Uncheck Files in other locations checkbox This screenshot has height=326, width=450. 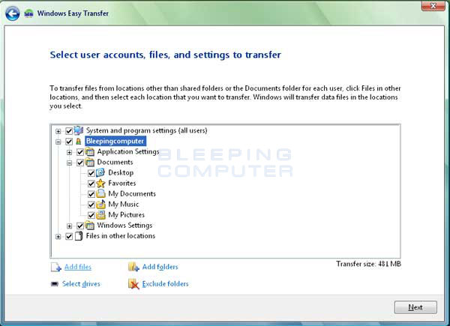(69, 236)
